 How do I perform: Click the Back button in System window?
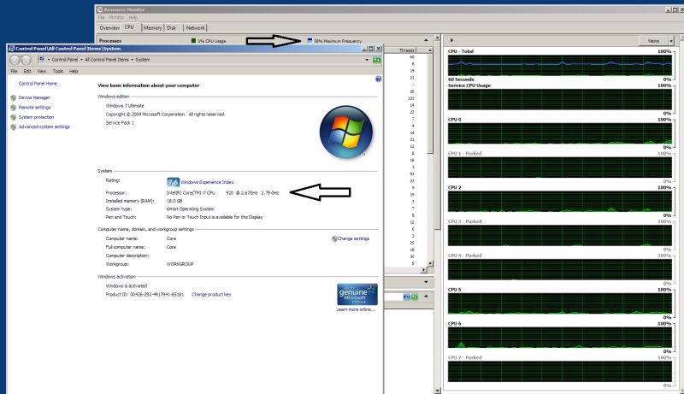point(15,60)
